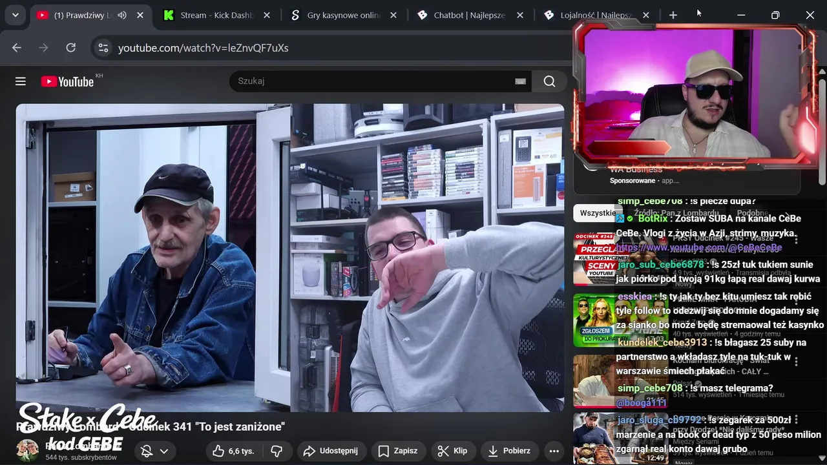Go back to the previous page
The width and height of the screenshot is (827, 465).
point(17,48)
